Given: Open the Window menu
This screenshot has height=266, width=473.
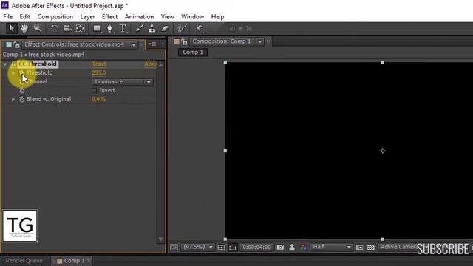Looking at the screenshot, I should tap(192, 16).
